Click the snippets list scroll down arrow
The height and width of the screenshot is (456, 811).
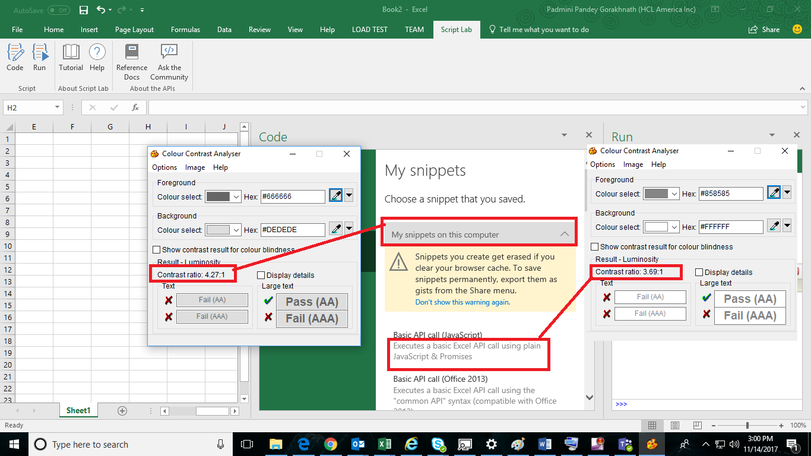(590, 397)
